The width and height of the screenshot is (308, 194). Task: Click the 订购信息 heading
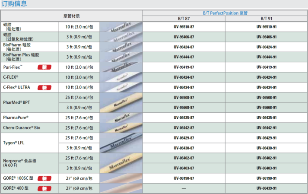pos(14,4)
